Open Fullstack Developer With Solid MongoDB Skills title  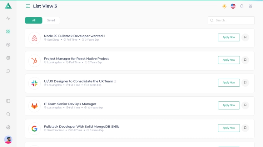[81, 126]
